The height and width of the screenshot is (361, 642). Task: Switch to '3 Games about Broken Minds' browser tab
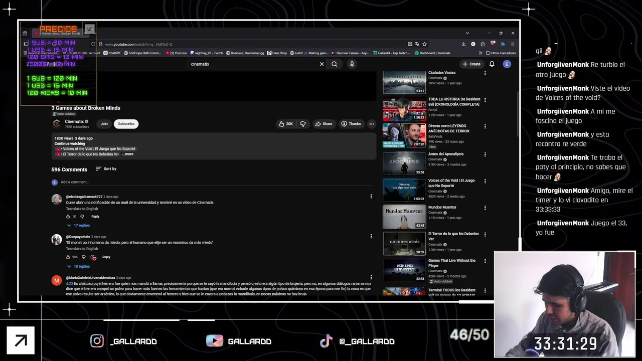(60, 33)
